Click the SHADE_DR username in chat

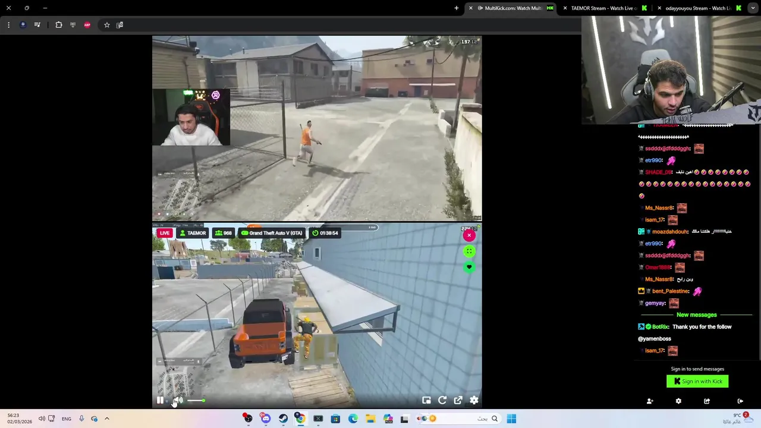click(x=658, y=172)
